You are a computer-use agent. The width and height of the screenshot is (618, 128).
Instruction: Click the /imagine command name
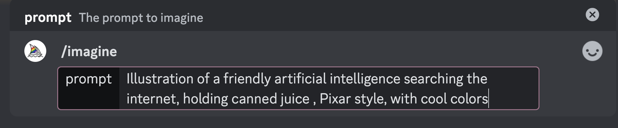coord(89,52)
